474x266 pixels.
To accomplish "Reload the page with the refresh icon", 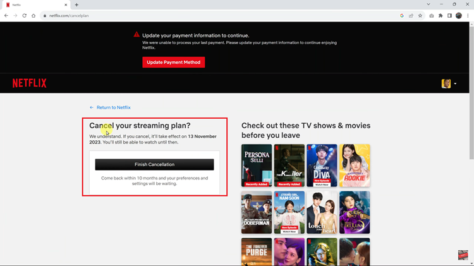I will click(x=25, y=16).
